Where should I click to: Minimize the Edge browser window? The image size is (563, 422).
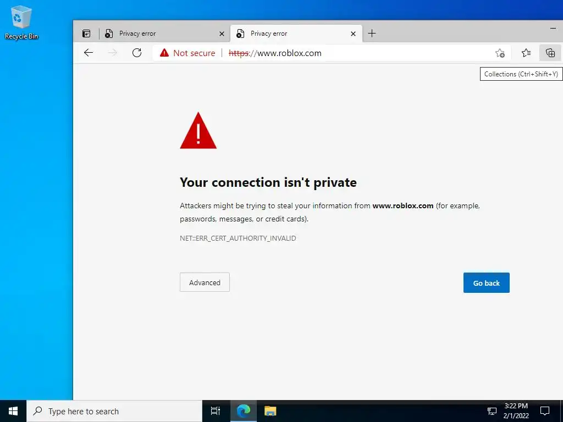(x=553, y=29)
